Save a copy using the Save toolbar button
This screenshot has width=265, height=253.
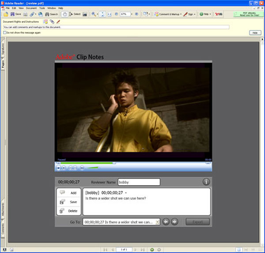click(16, 14)
